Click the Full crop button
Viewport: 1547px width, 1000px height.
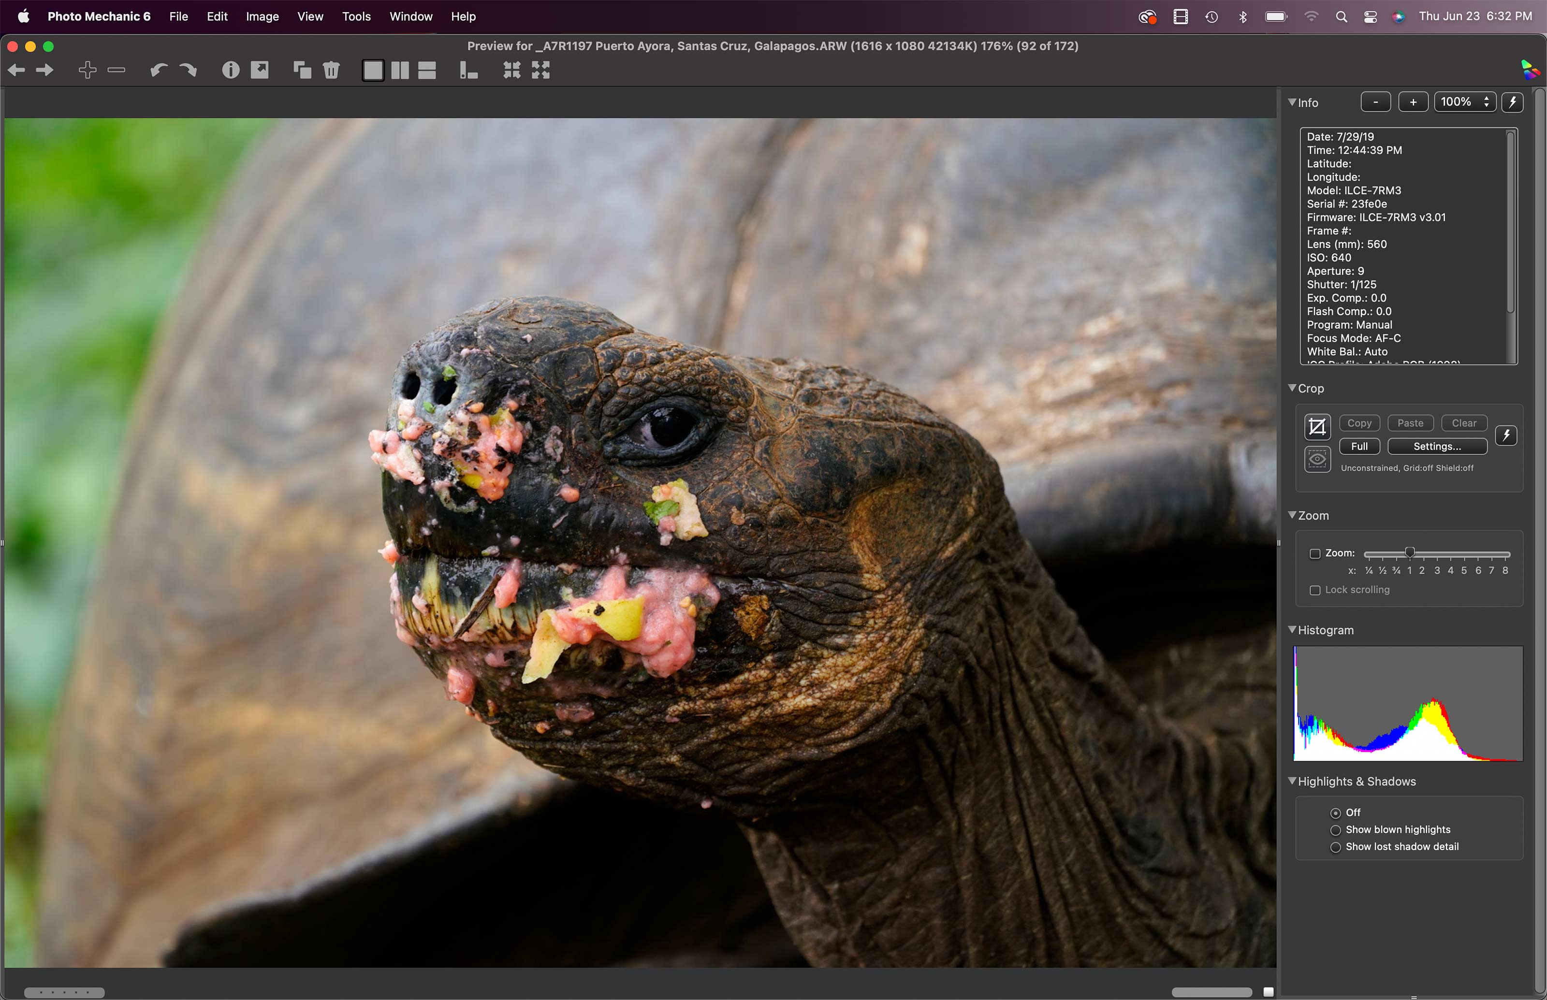click(x=1359, y=446)
